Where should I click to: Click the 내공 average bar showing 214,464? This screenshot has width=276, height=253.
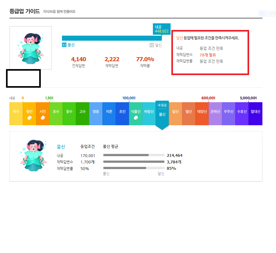(x=134, y=155)
